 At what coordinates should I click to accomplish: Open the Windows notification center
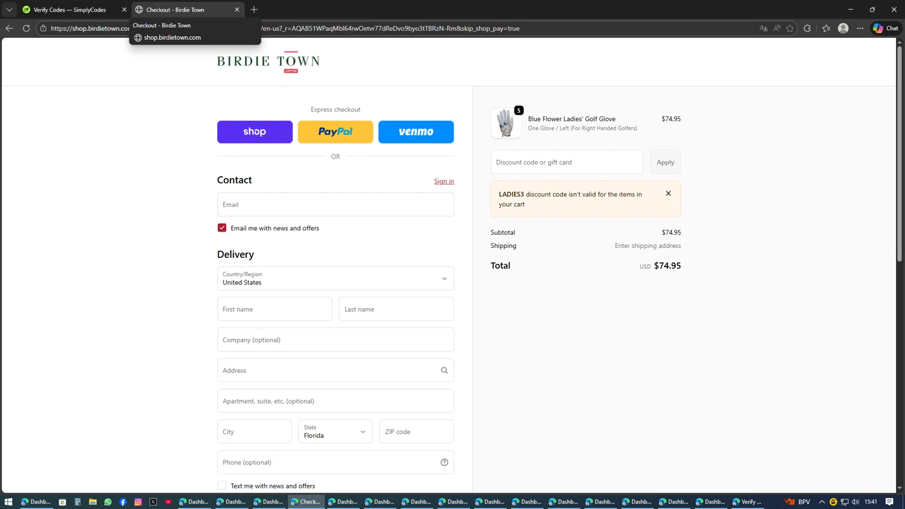(x=889, y=502)
